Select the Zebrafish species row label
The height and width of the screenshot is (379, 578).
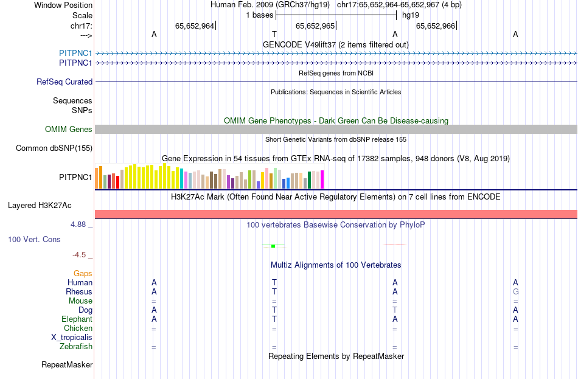[x=75, y=347]
